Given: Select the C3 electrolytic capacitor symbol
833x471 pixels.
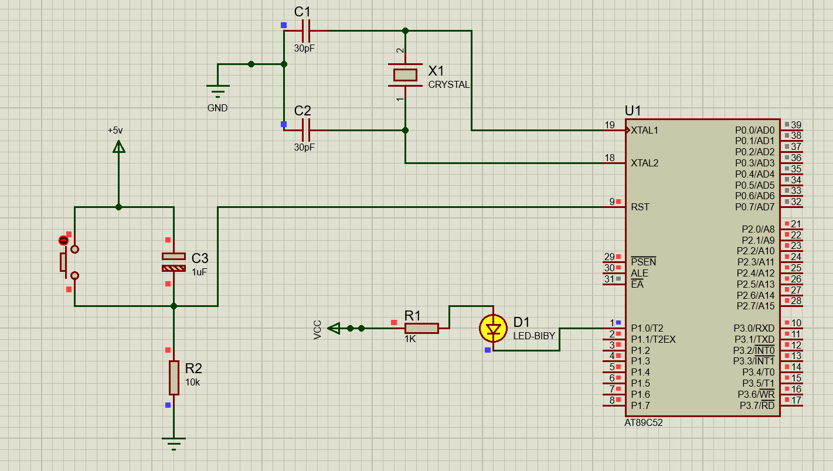Looking at the screenshot, I should tap(174, 262).
